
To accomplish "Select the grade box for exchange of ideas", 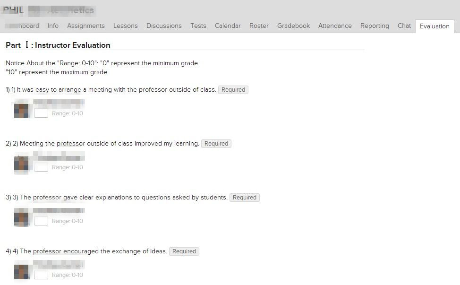I will pyautogui.click(x=41, y=275).
